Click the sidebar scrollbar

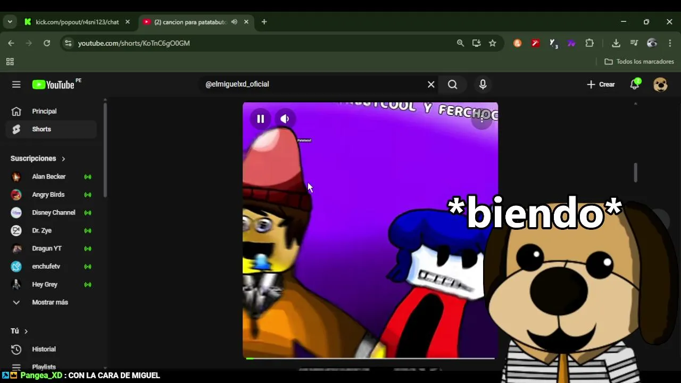pyautogui.click(x=105, y=150)
